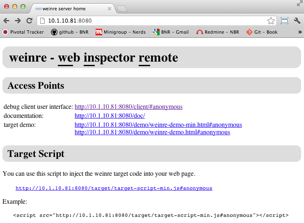Image resolution: width=304 pixels, height=223 pixels.
Task: Close the weinre server home tab
Action: point(110,9)
